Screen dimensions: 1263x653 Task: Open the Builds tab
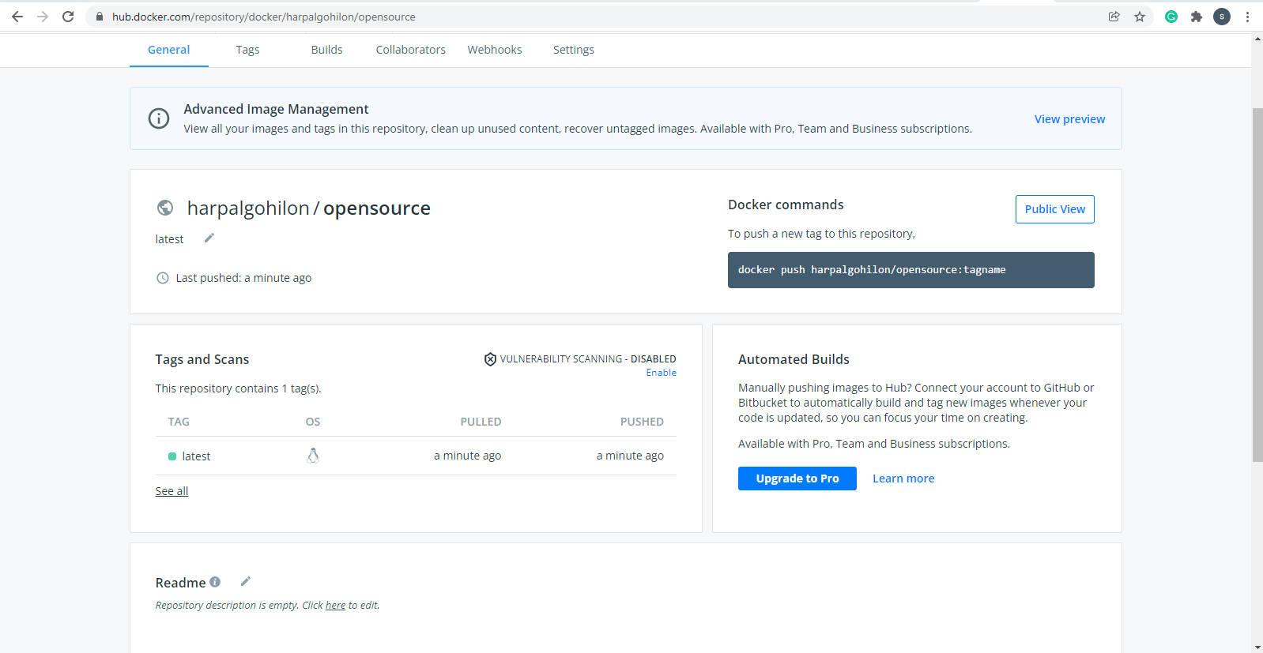(x=326, y=50)
